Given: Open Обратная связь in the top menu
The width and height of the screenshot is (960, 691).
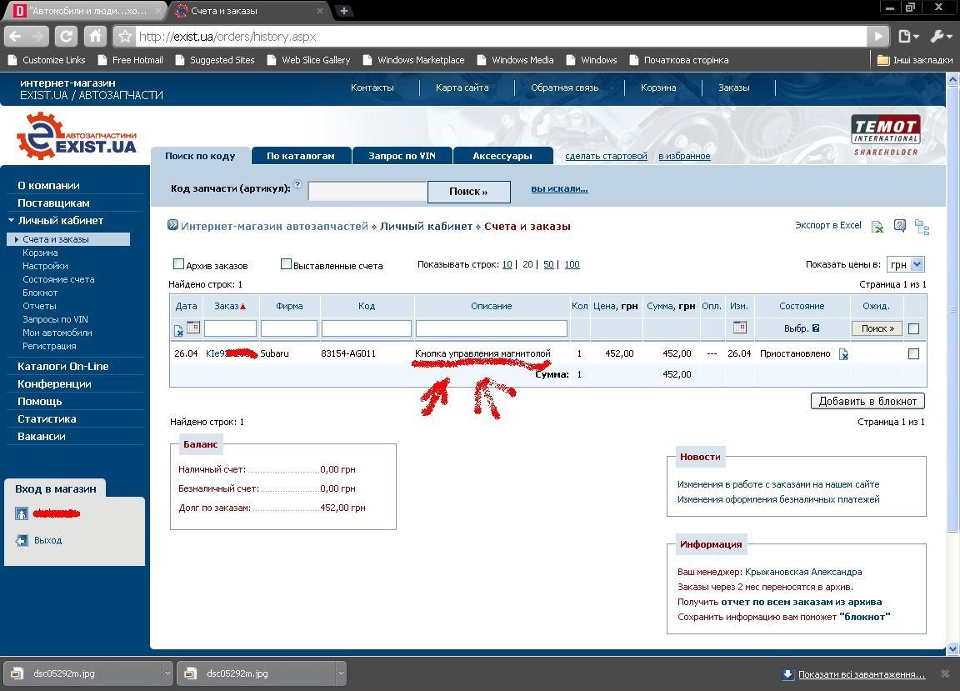Looking at the screenshot, I should tap(564, 88).
